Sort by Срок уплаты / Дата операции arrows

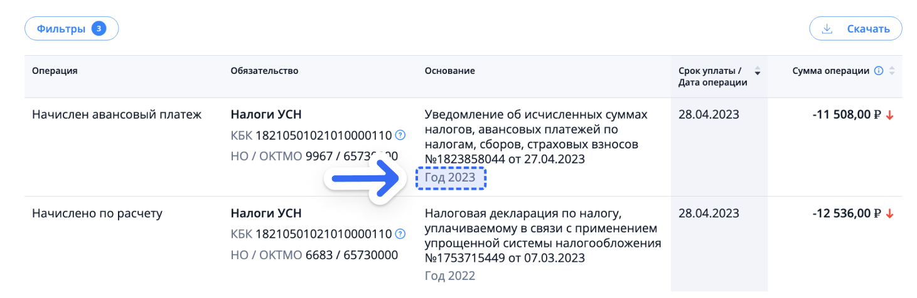(757, 71)
